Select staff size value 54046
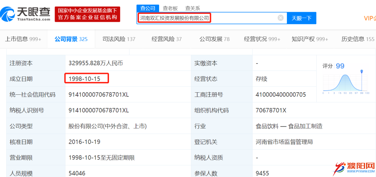376x177 pixels. tap(77, 173)
